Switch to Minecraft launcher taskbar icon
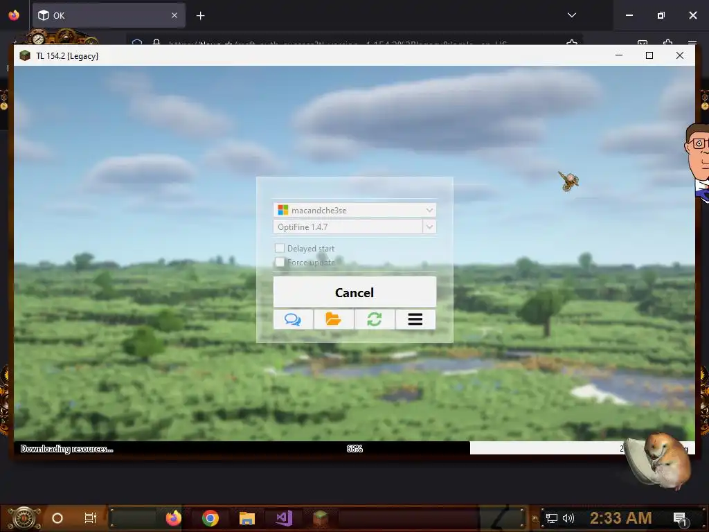The width and height of the screenshot is (709, 532). click(x=321, y=518)
